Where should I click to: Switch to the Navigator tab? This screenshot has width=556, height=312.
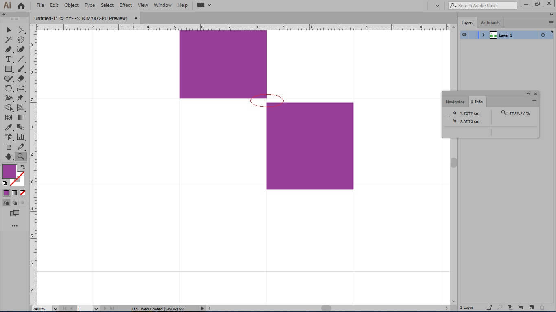tap(455, 102)
